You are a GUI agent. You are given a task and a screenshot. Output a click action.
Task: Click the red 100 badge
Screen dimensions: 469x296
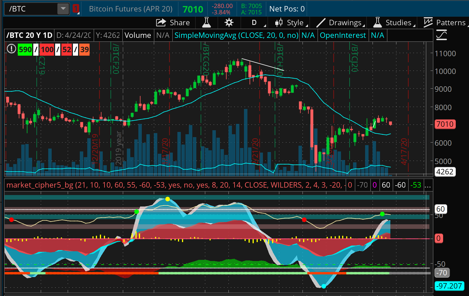47,49
